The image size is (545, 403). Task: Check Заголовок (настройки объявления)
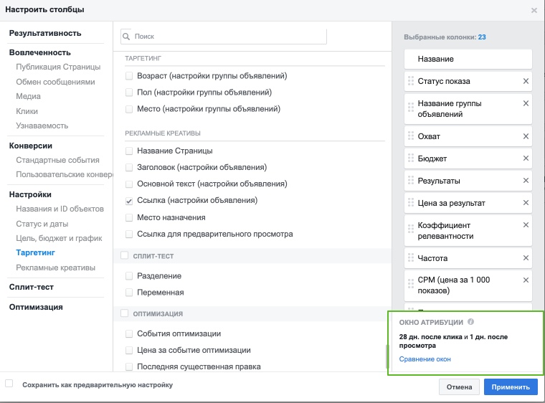point(129,167)
